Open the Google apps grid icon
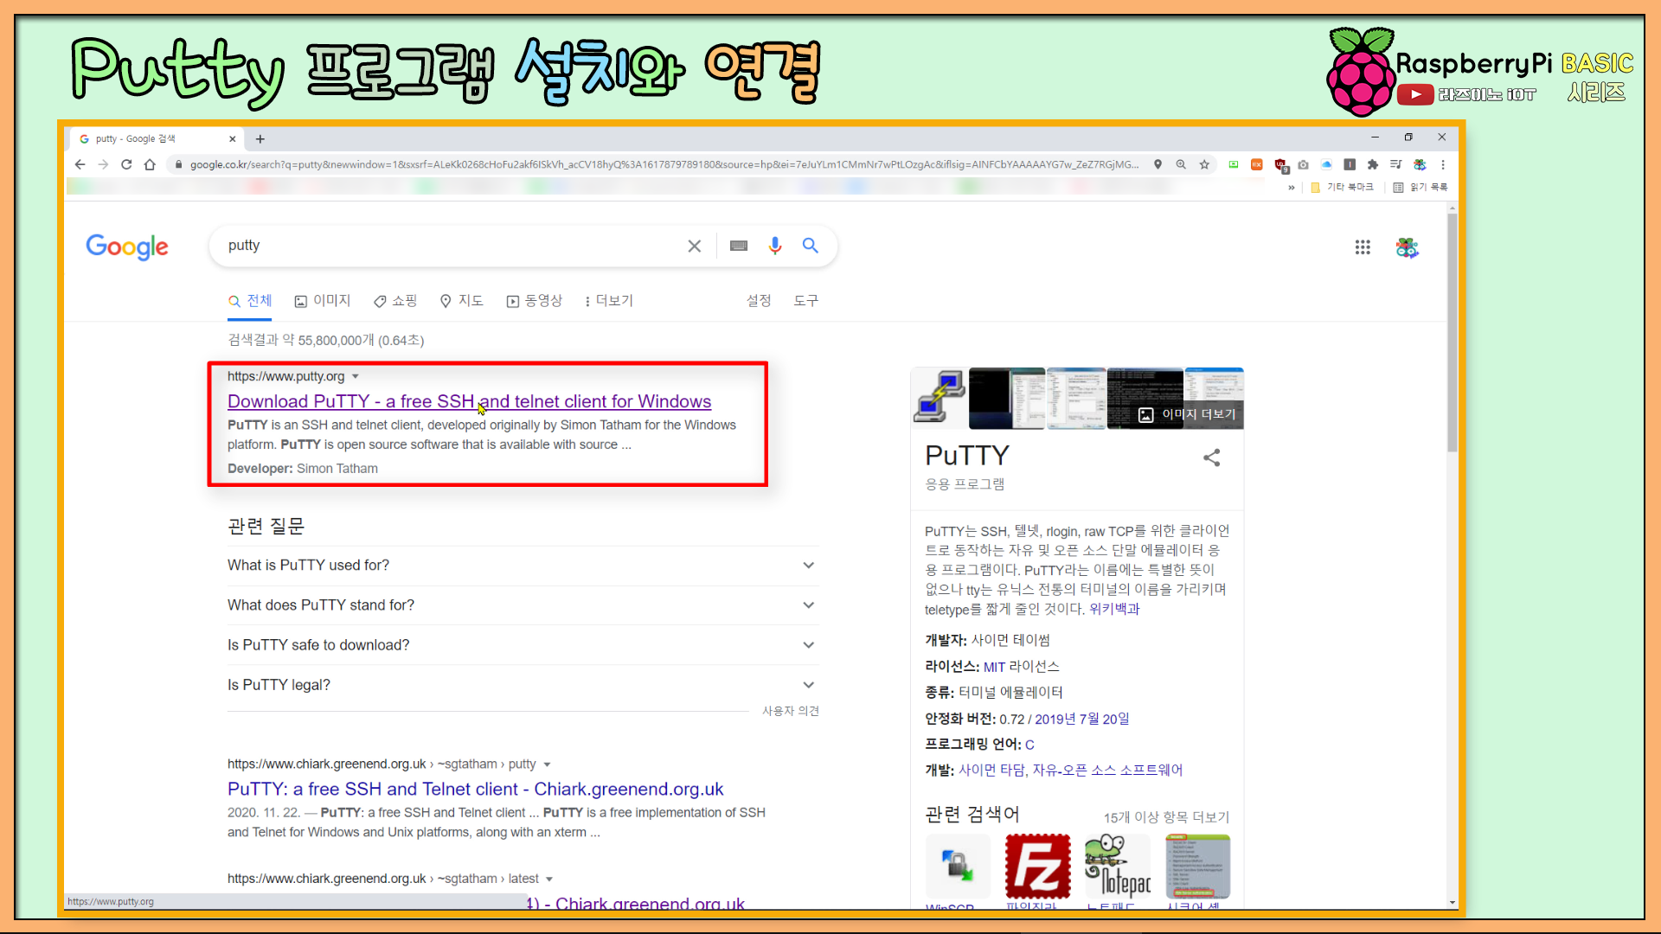This screenshot has height=934, width=1661. coord(1363,247)
